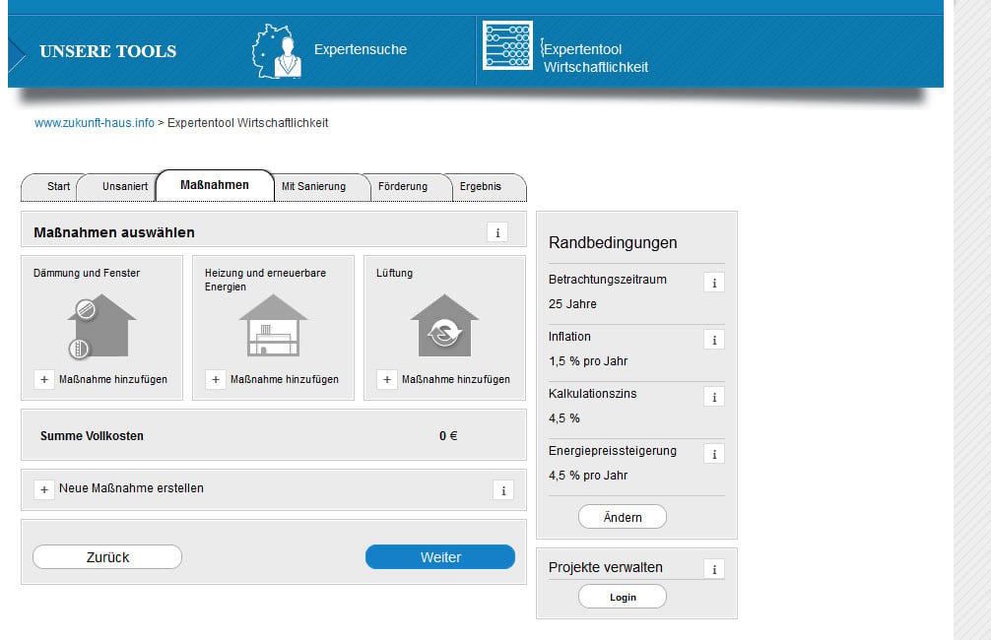Switch to the Start tab

58,186
